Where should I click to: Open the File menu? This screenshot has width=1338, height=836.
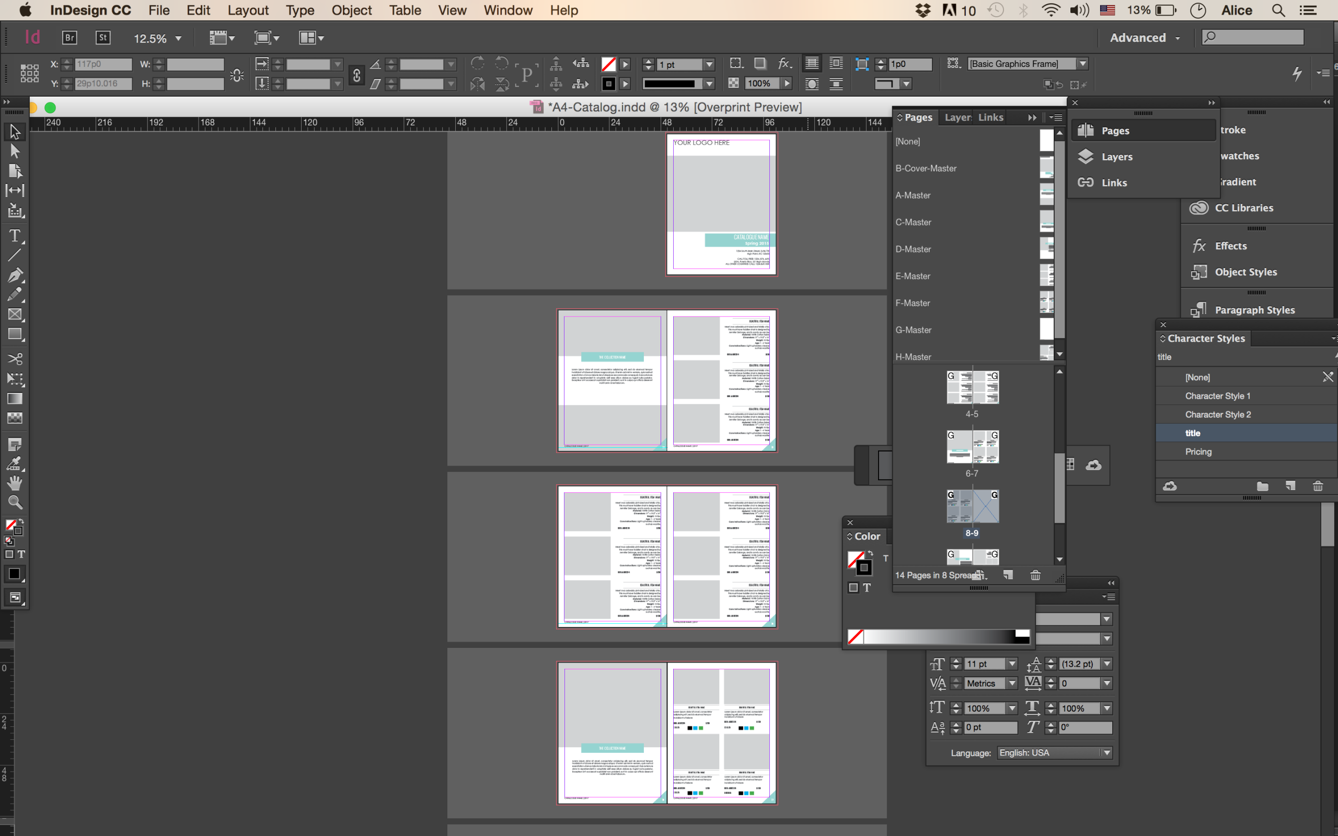click(159, 10)
